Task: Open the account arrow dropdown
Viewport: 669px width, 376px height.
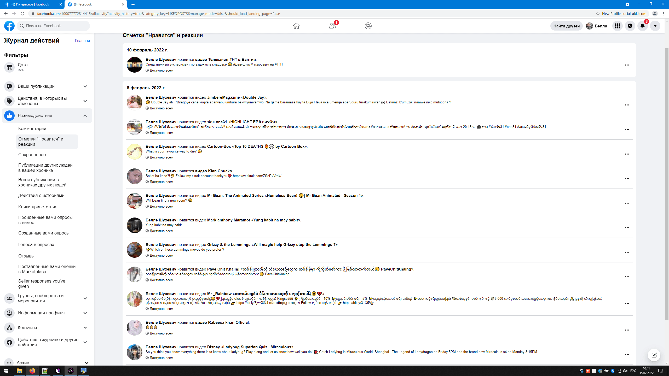Action: tap(655, 26)
